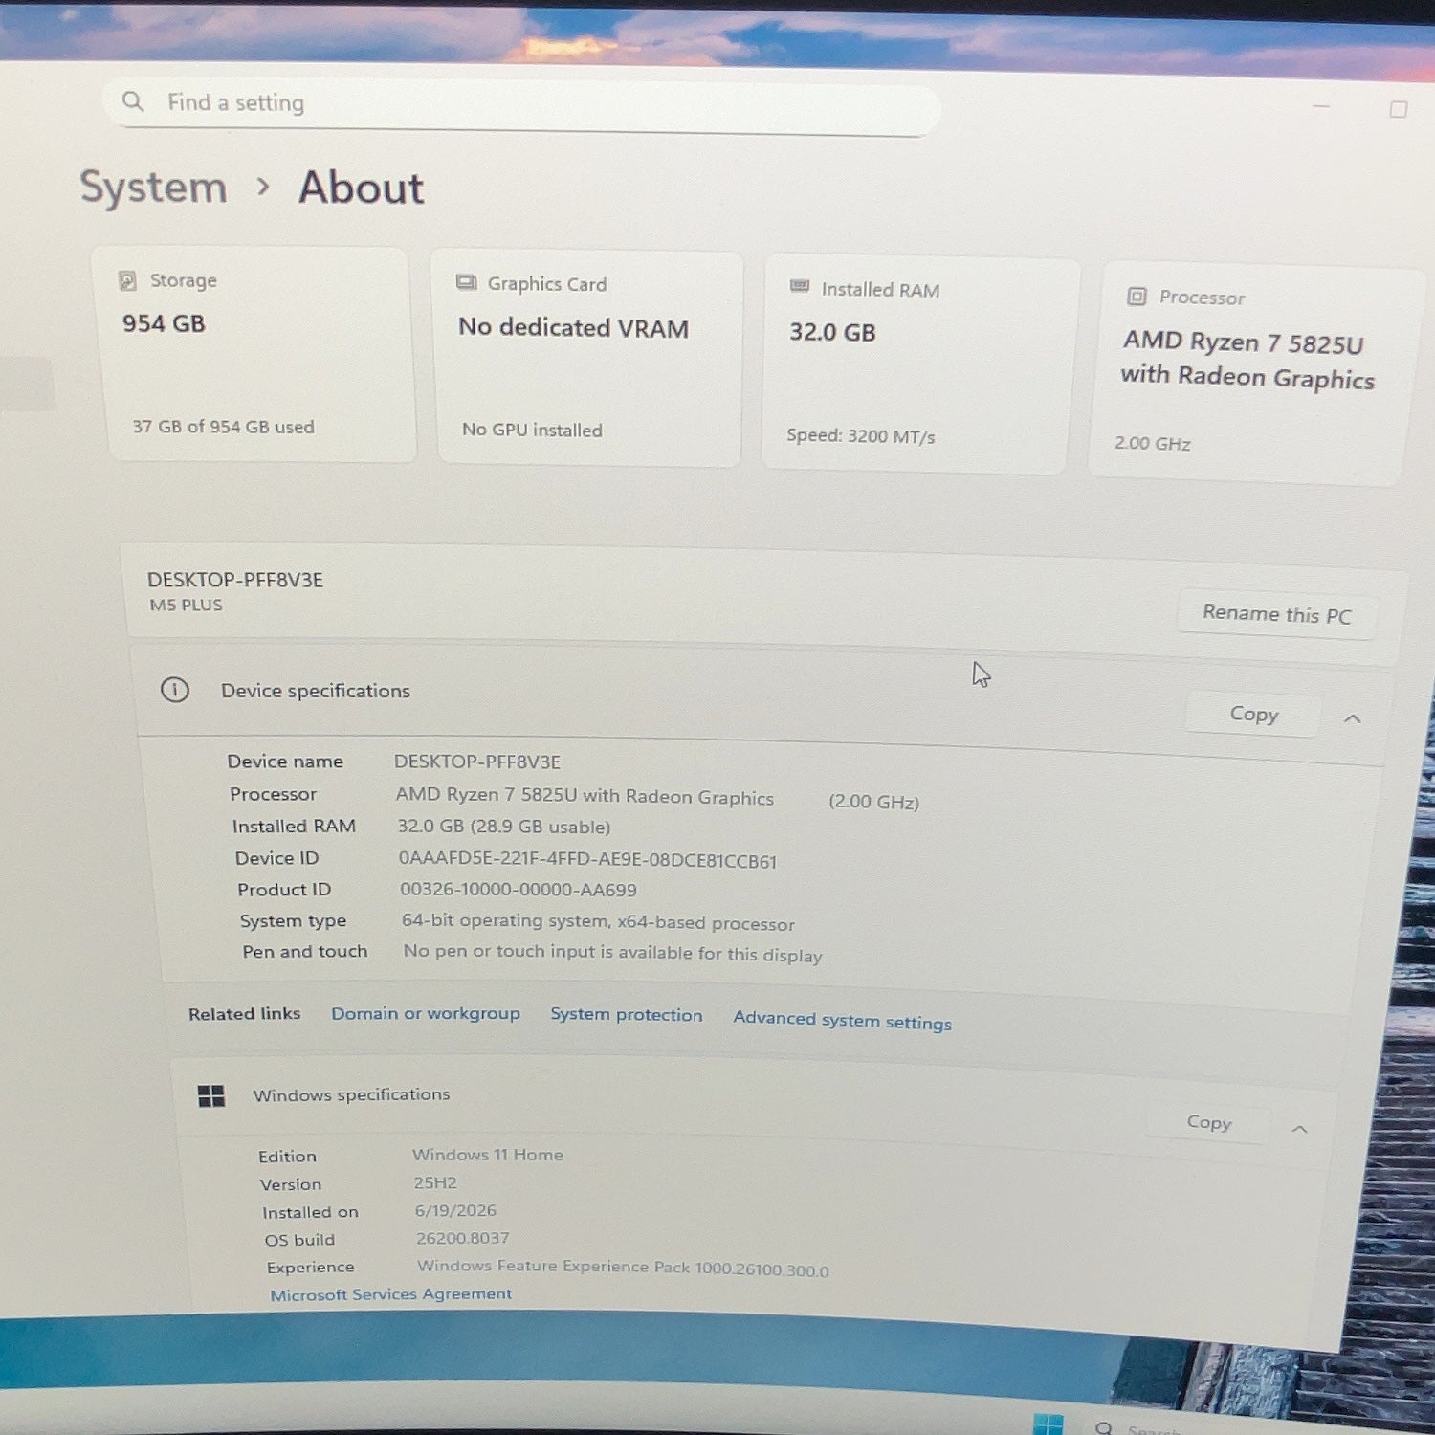This screenshot has height=1435, width=1435.
Task: Collapse the Device specifications section
Action: 1352,718
